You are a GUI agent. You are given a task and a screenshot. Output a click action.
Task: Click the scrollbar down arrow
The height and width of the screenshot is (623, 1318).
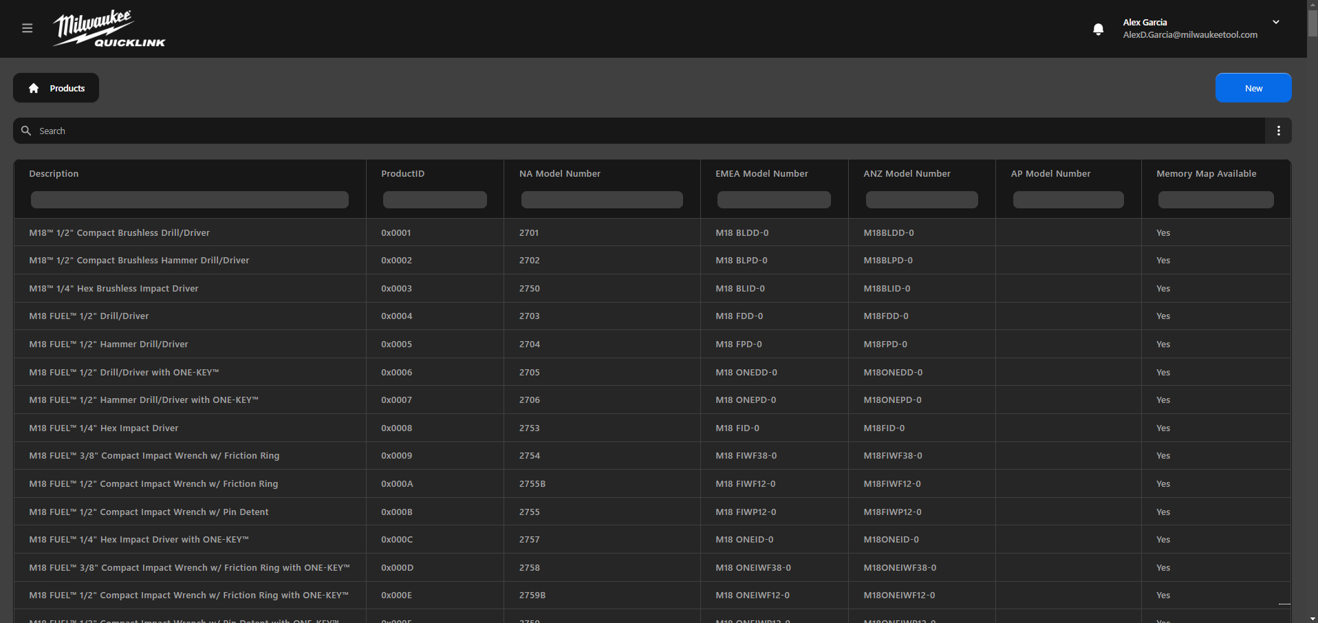pos(1312,618)
